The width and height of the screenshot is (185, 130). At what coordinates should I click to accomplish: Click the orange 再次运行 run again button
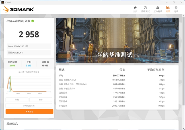click(29, 112)
